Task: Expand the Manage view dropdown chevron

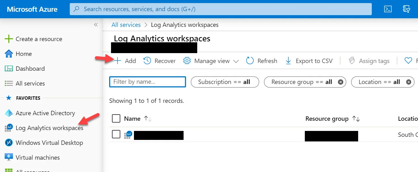Action: [x=236, y=61]
